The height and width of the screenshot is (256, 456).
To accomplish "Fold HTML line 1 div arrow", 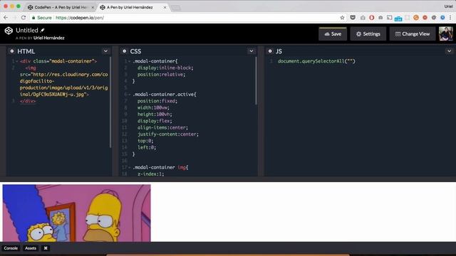I will click(x=17, y=61).
